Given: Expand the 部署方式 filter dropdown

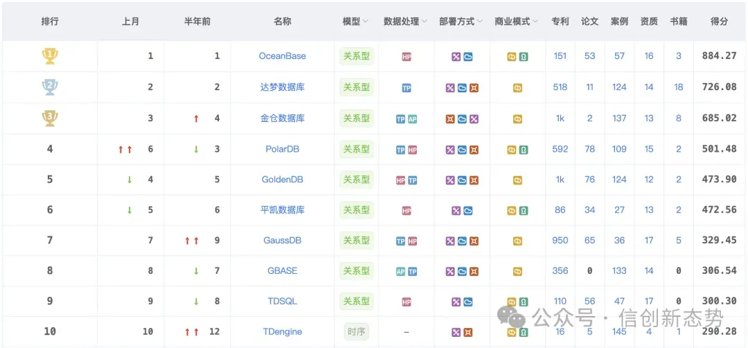Looking at the screenshot, I should point(479,21).
